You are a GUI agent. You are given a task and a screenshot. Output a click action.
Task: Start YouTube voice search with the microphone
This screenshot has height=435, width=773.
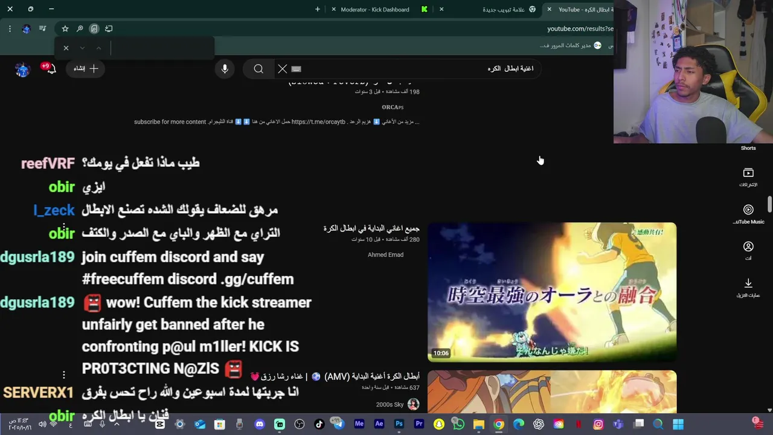point(225,69)
